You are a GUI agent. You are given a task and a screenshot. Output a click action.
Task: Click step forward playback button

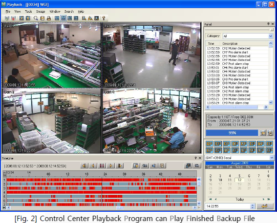click(x=120, y=166)
